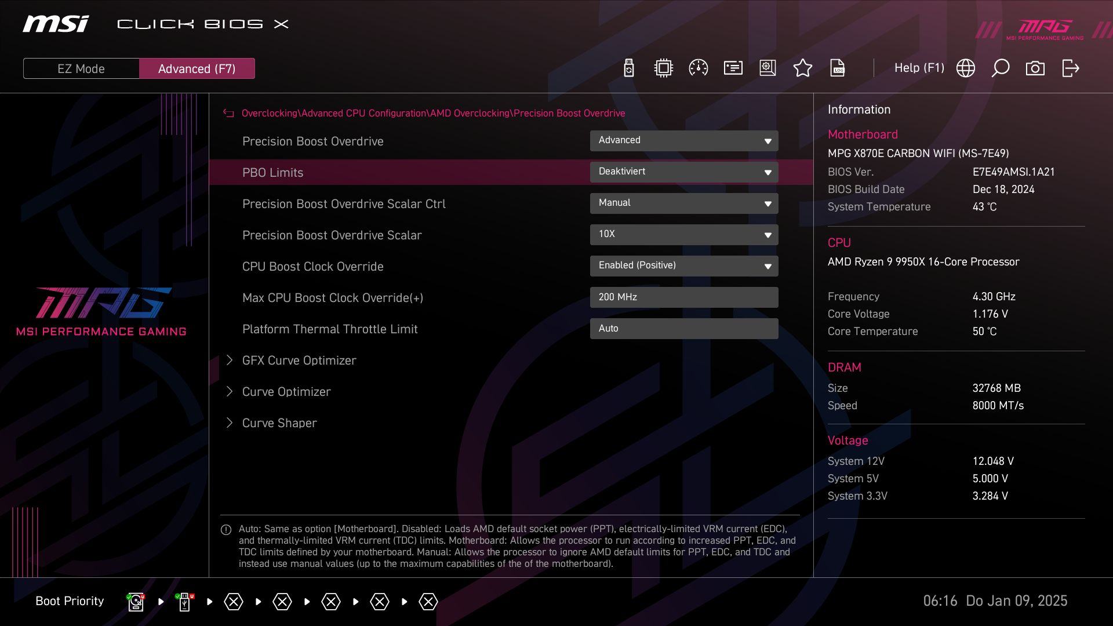The image size is (1113, 626).
Task: Go back via breadcrumb return arrow
Action: (228, 114)
